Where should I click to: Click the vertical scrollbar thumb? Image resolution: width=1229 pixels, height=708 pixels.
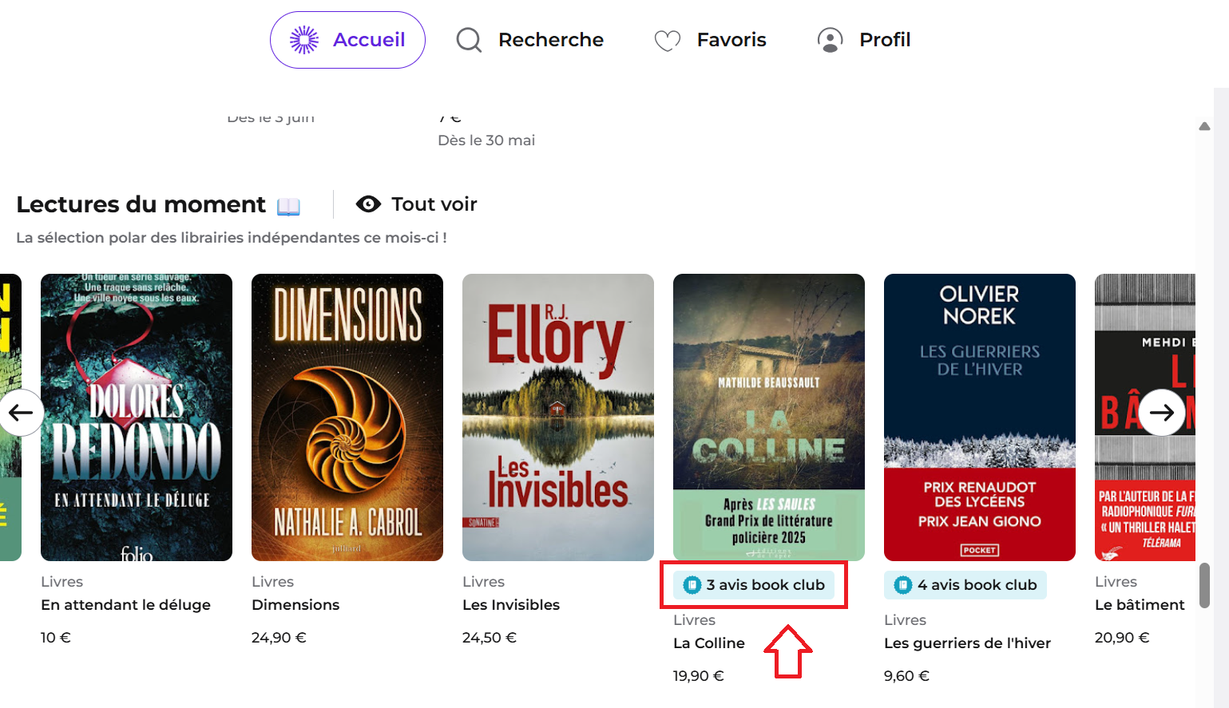(1204, 586)
